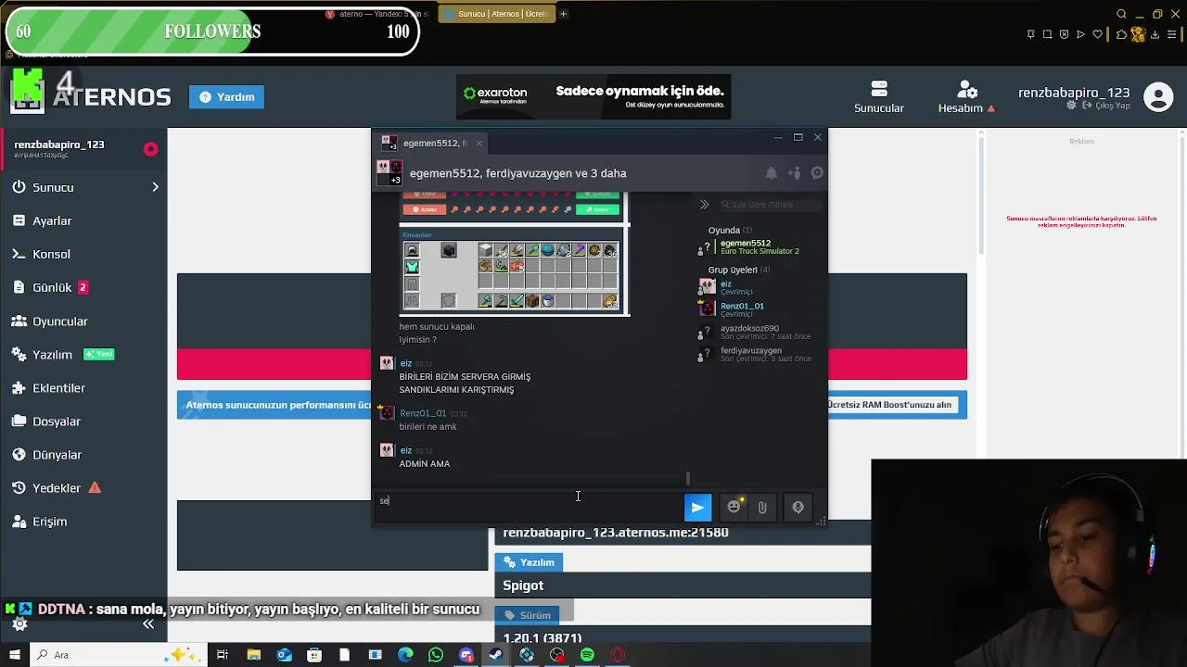Click the ad blocker shield icon
Screen dimensions: 1187x667
point(1064,34)
